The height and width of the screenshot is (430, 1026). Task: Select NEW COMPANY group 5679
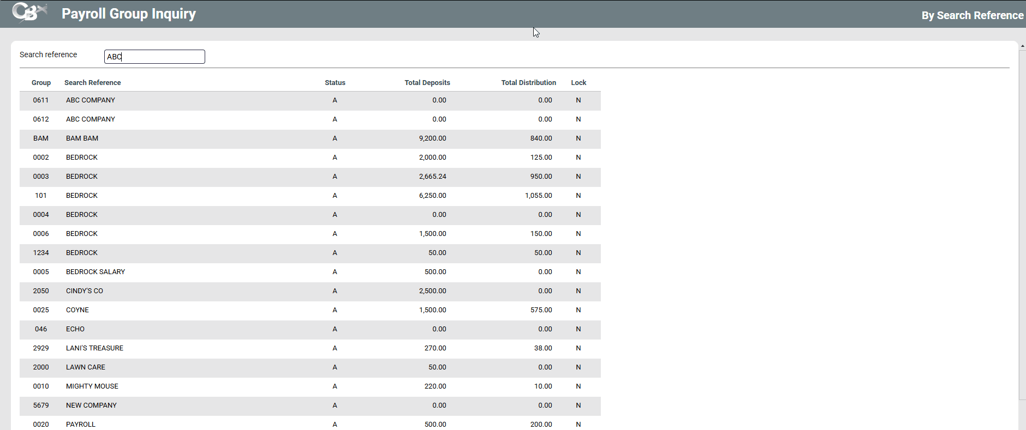[x=91, y=405]
